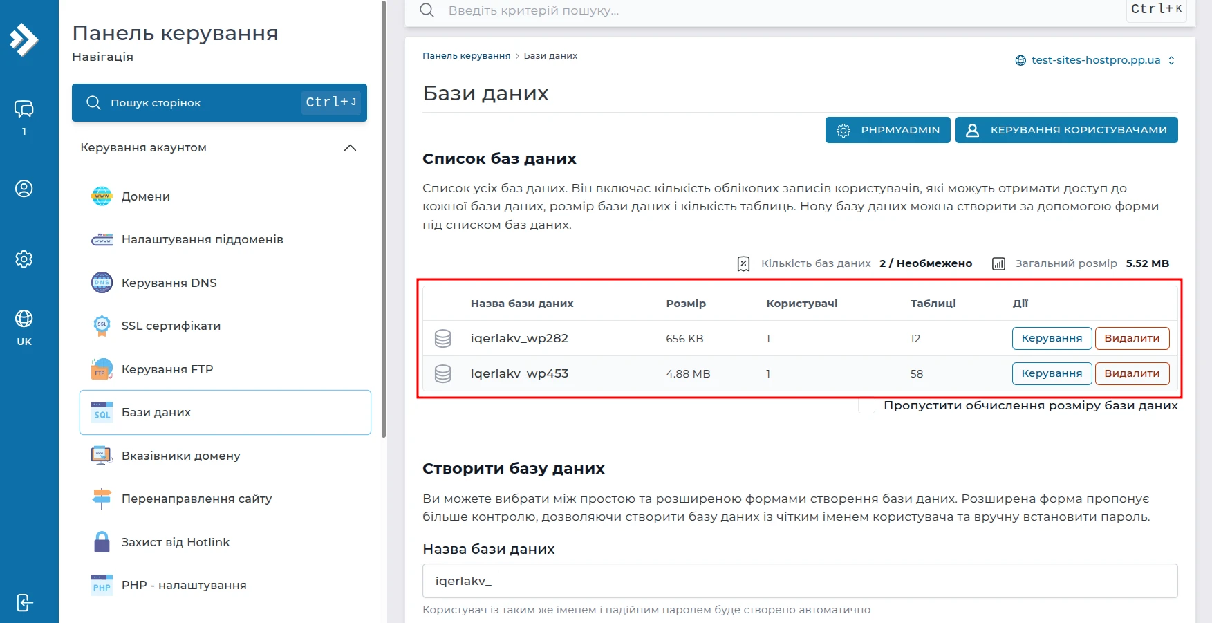Image resolution: width=1212 pixels, height=623 pixels.
Task: Click the PHP налаштування icon
Action: (102, 585)
